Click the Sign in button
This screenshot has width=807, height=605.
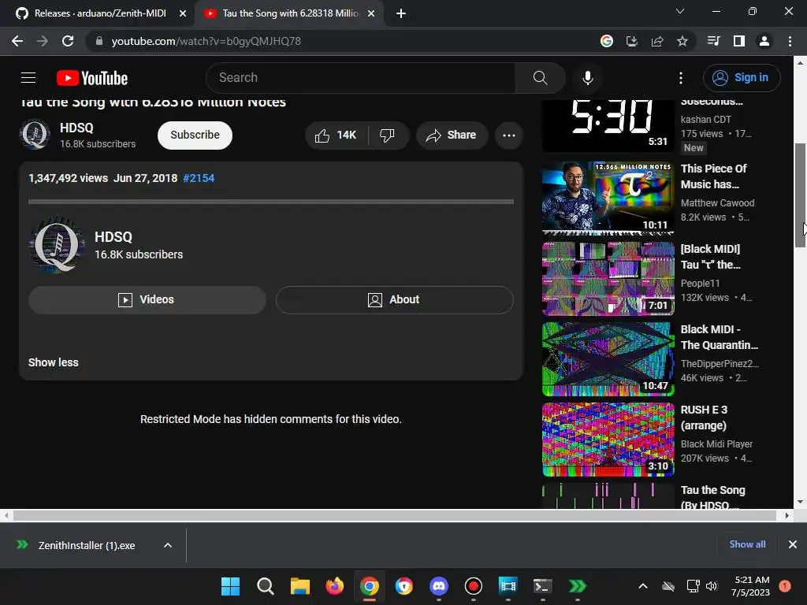tap(741, 78)
